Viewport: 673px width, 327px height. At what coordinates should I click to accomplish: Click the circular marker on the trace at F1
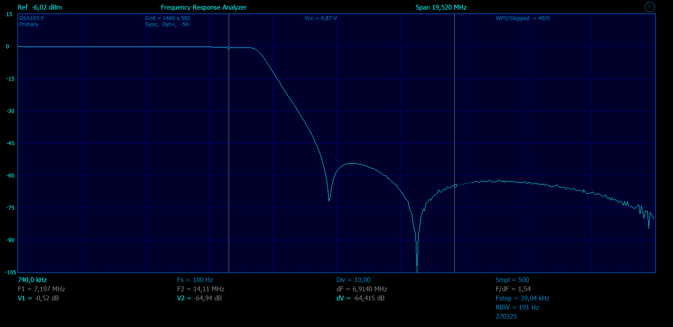229,48
